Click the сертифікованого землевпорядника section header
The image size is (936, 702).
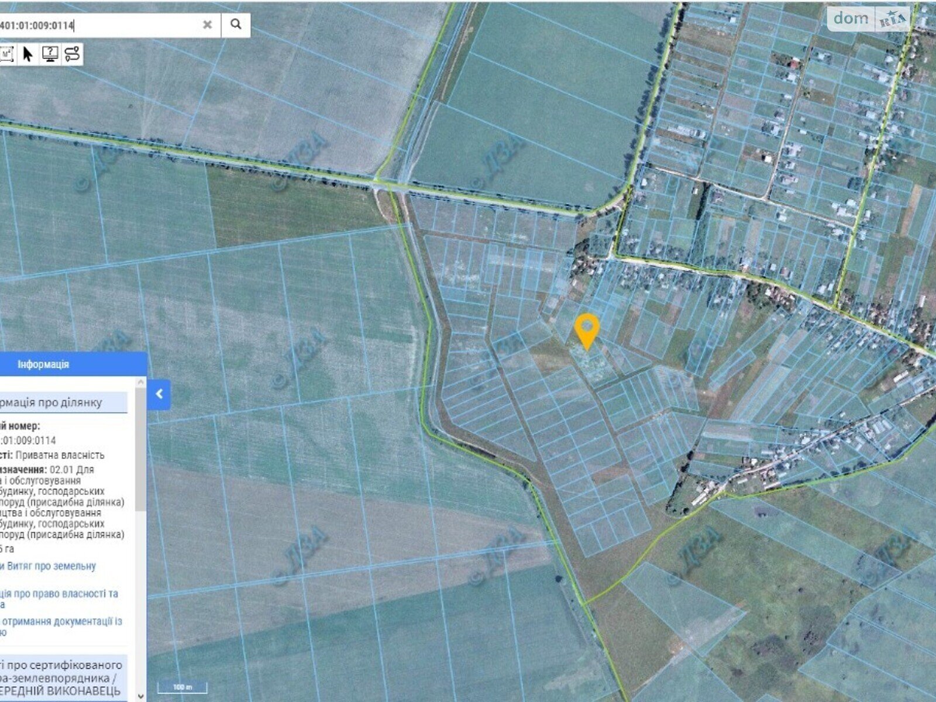(x=63, y=678)
